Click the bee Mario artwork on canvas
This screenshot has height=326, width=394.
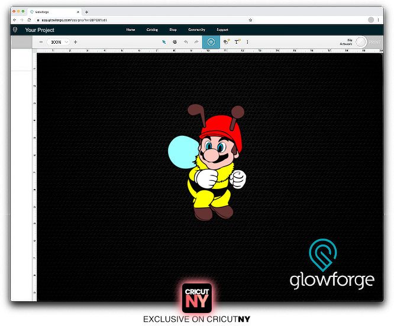[207, 162]
